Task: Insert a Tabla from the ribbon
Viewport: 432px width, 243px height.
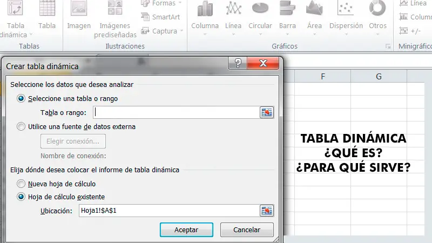Action: point(47,8)
